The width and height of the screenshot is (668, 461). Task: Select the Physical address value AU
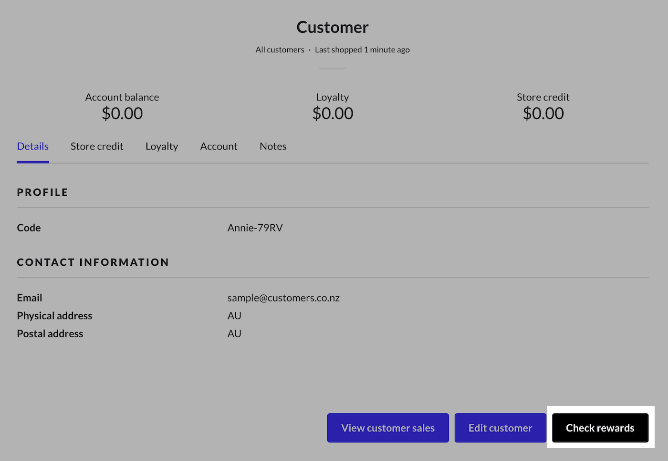tap(234, 315)
